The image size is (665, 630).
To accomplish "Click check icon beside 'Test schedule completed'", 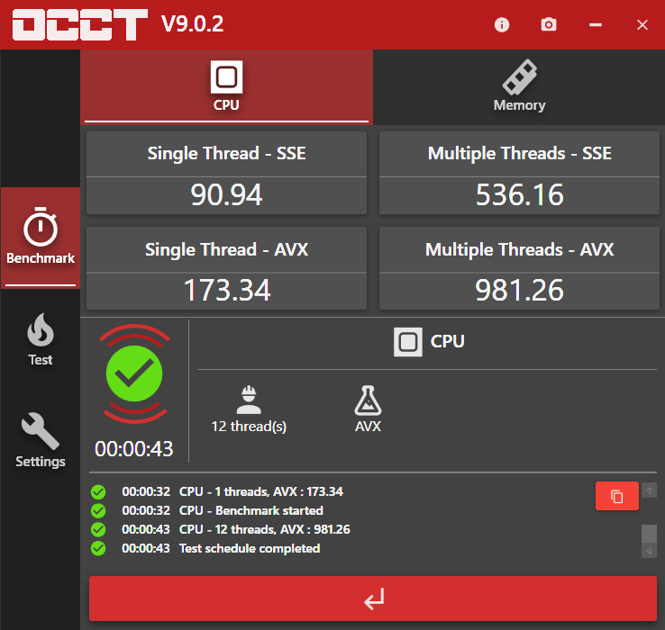I will click(x=98, y=549).
